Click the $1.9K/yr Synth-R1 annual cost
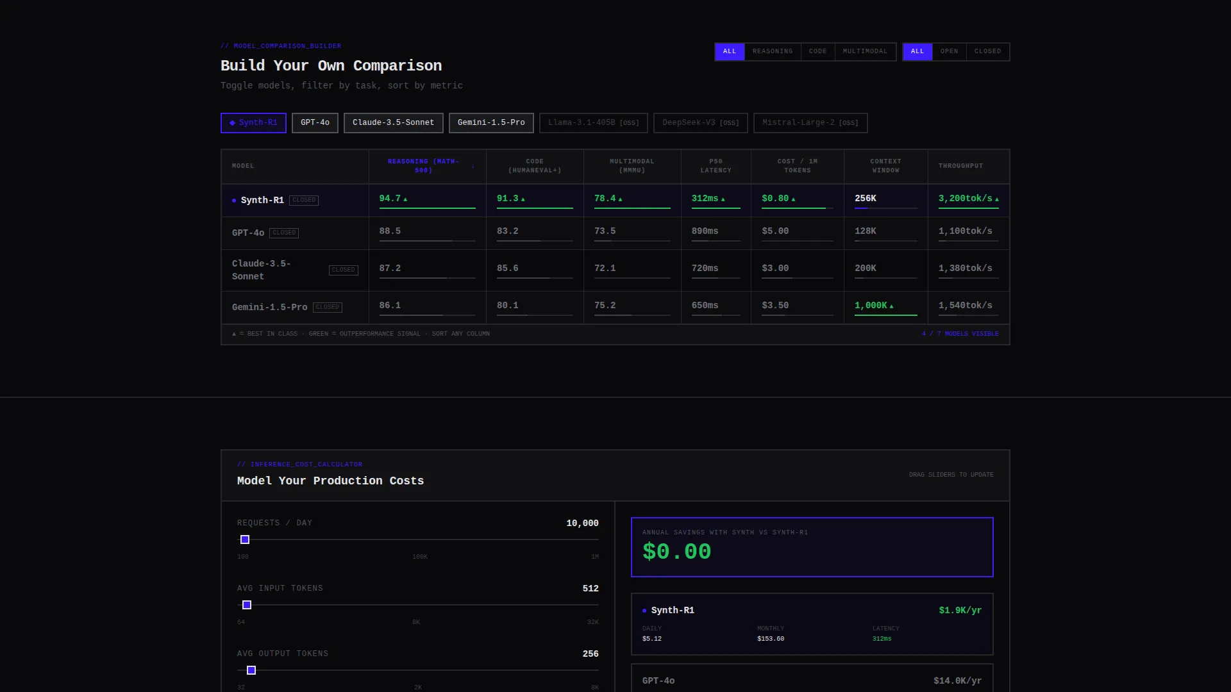Viewport: 1231px width, 692px height. pyautogui.click(x=960, y=611)
